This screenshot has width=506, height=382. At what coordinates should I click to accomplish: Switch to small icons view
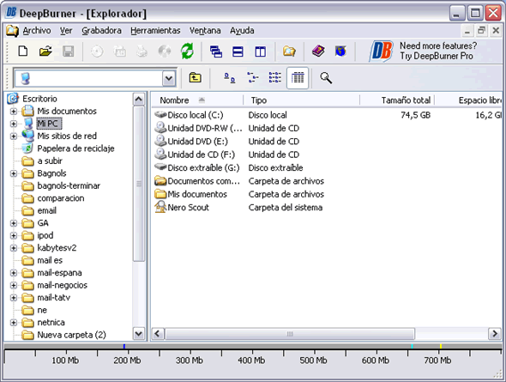(252, 77)
